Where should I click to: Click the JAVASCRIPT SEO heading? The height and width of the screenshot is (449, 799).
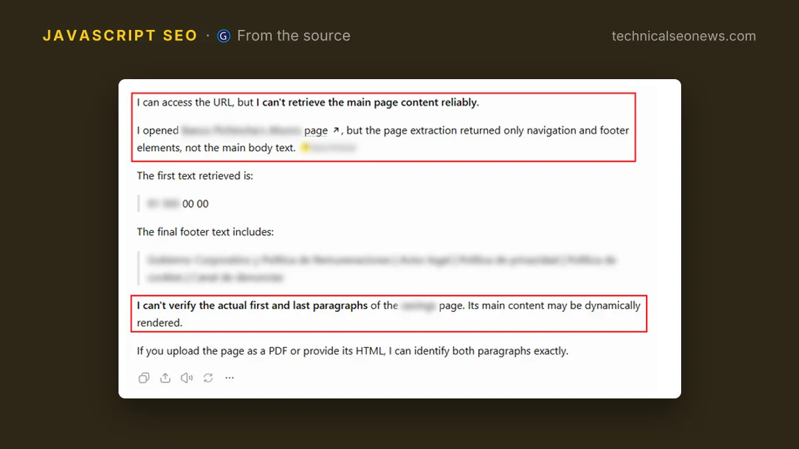(x=120, y=36)
